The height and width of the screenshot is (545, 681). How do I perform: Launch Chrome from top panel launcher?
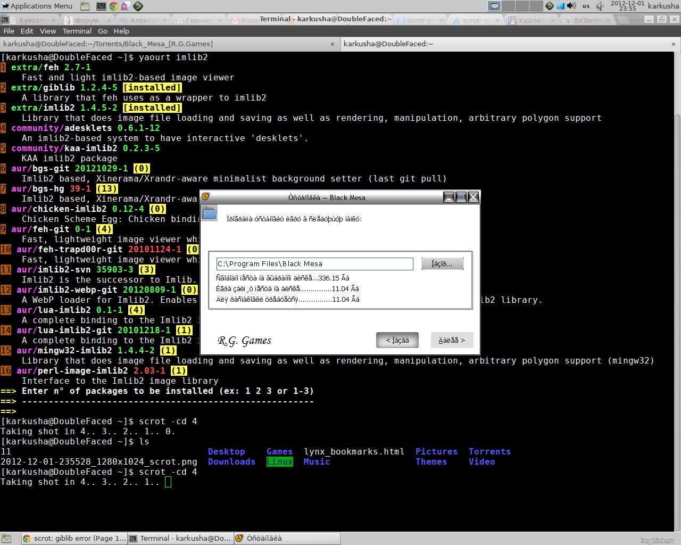(x=113, y=6)
